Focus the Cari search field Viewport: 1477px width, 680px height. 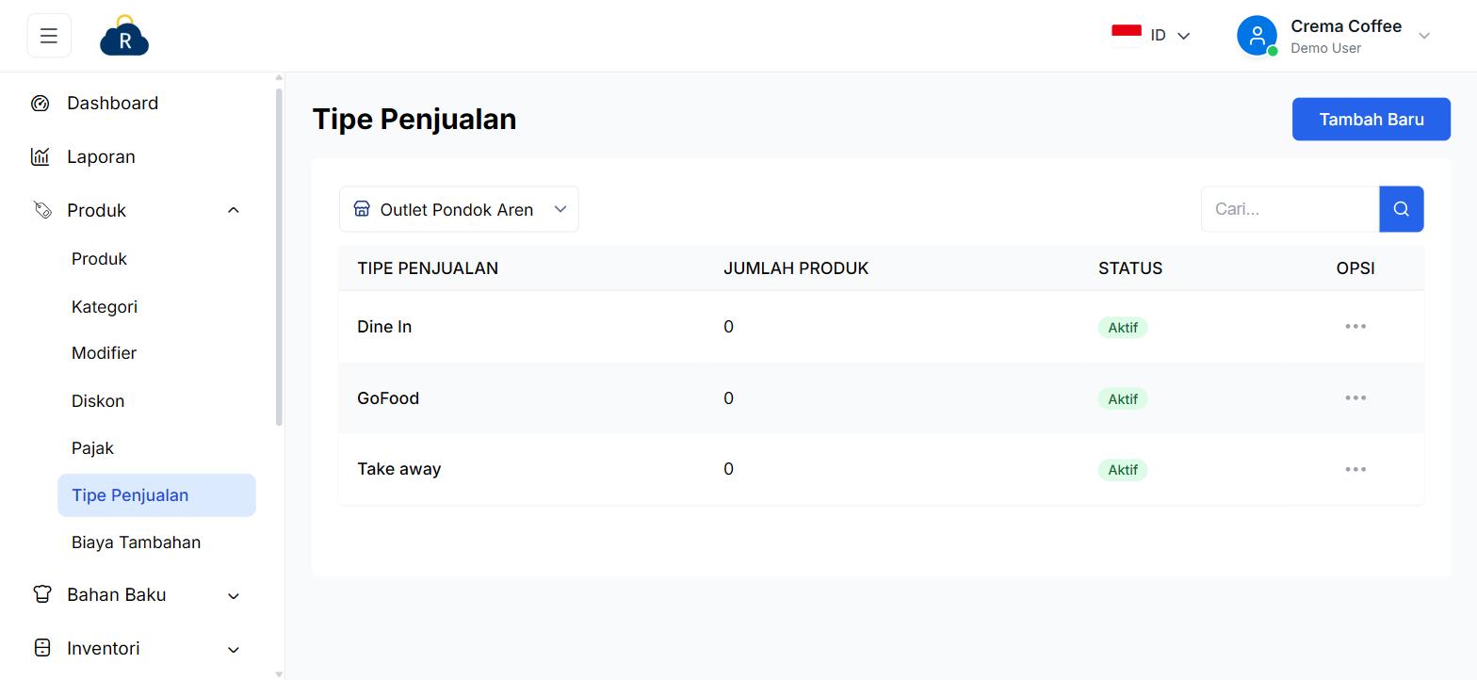click(x=1290, y=209)
